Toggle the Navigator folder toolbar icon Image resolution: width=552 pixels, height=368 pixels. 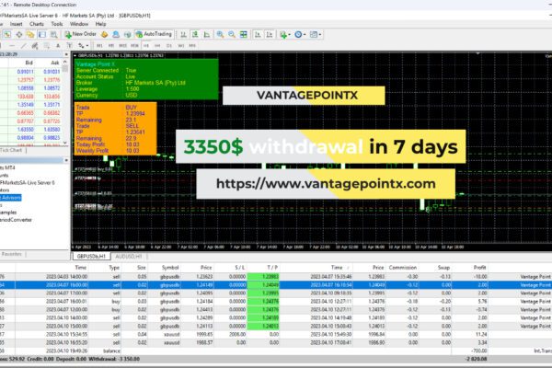click(x=30, y=35)
